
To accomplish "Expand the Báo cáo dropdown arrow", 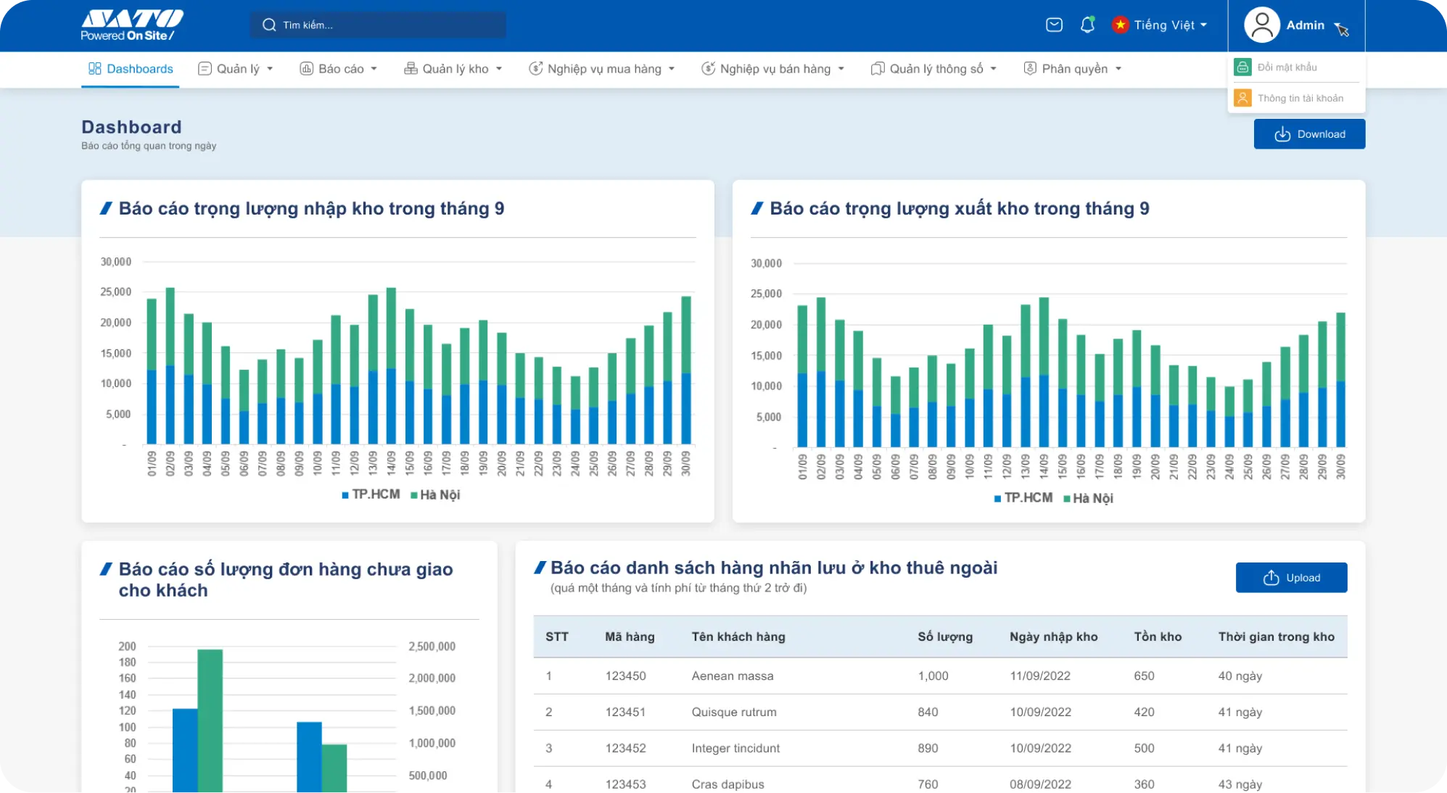I will pyautogui.click(x=374, y=69).
